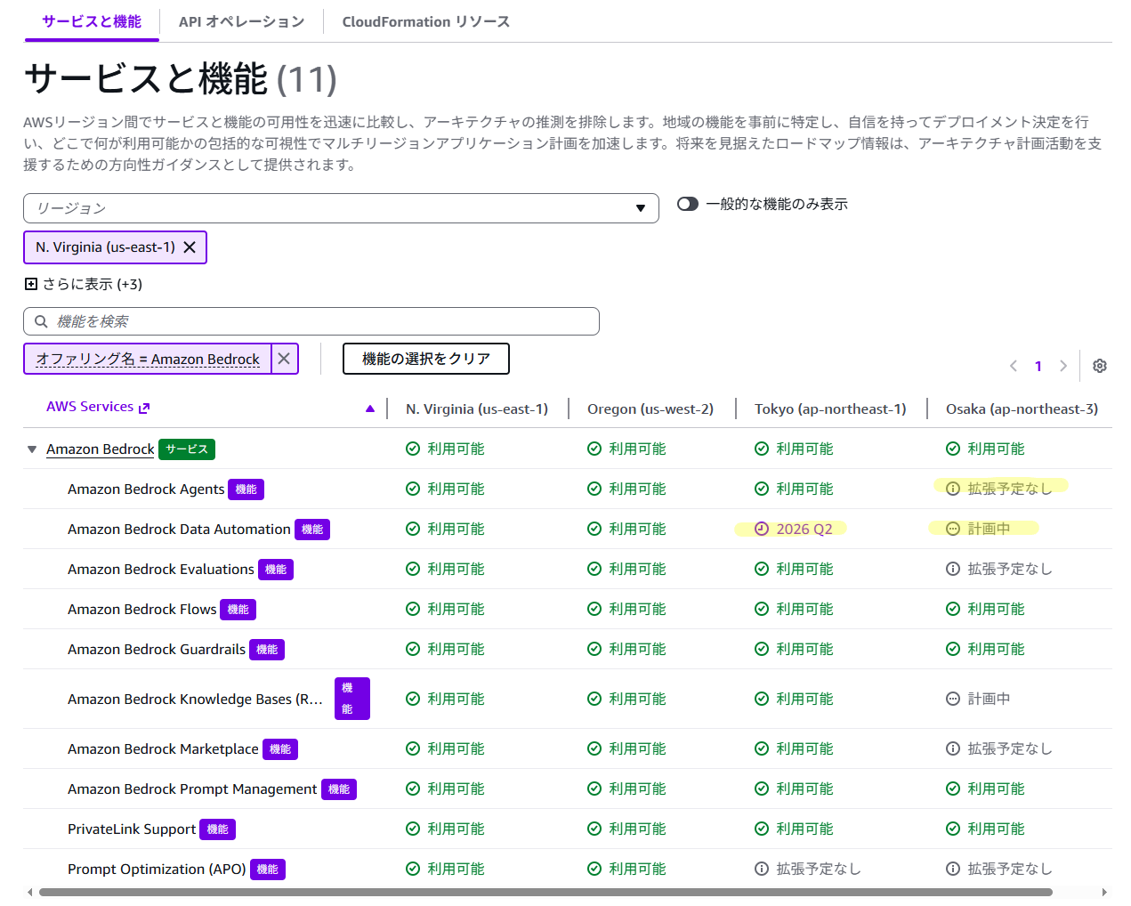The width and height of the screenshot is (1131, 906).
Task: Click 機能 badge beside Bedrock Agents
Action: 246,489
